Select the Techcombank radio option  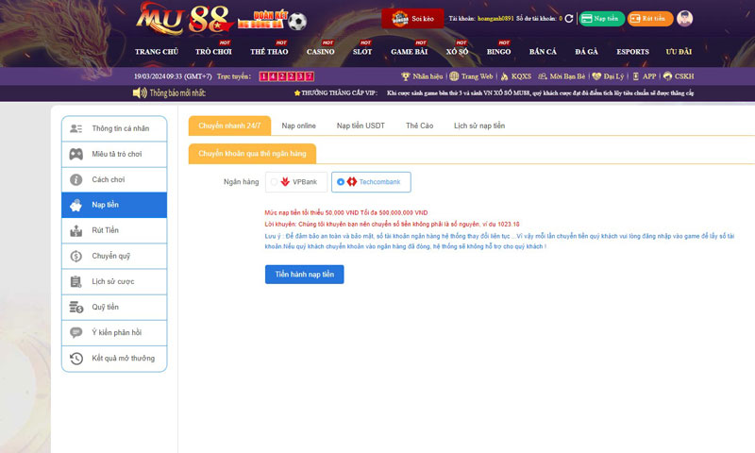point(371,182)
